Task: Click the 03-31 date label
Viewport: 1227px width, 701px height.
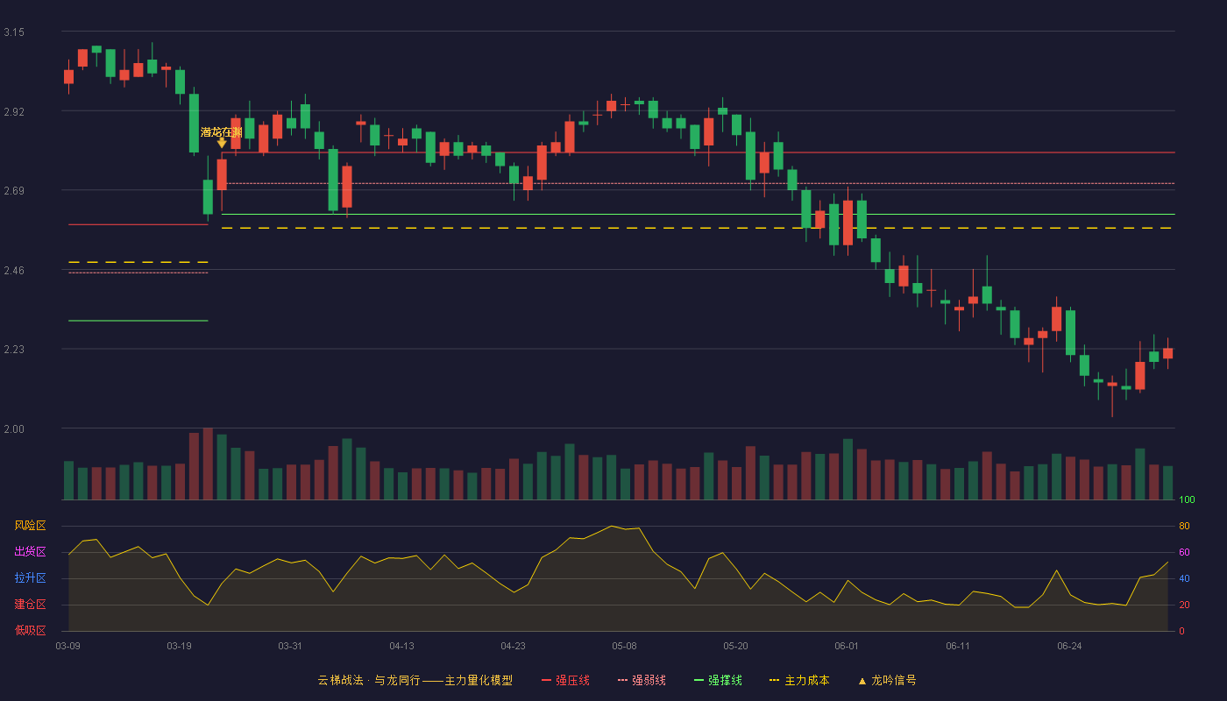Action: point(290,646)
